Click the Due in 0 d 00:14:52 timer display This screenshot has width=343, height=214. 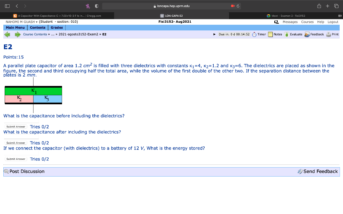[x=234, y=34]
